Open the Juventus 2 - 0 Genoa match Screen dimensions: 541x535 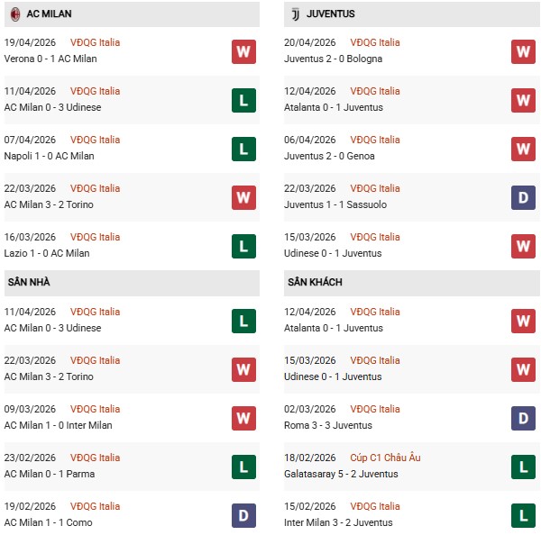point(332,156)
